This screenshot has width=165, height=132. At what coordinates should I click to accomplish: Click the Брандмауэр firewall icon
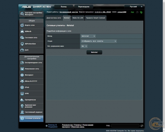click(22, 100)
